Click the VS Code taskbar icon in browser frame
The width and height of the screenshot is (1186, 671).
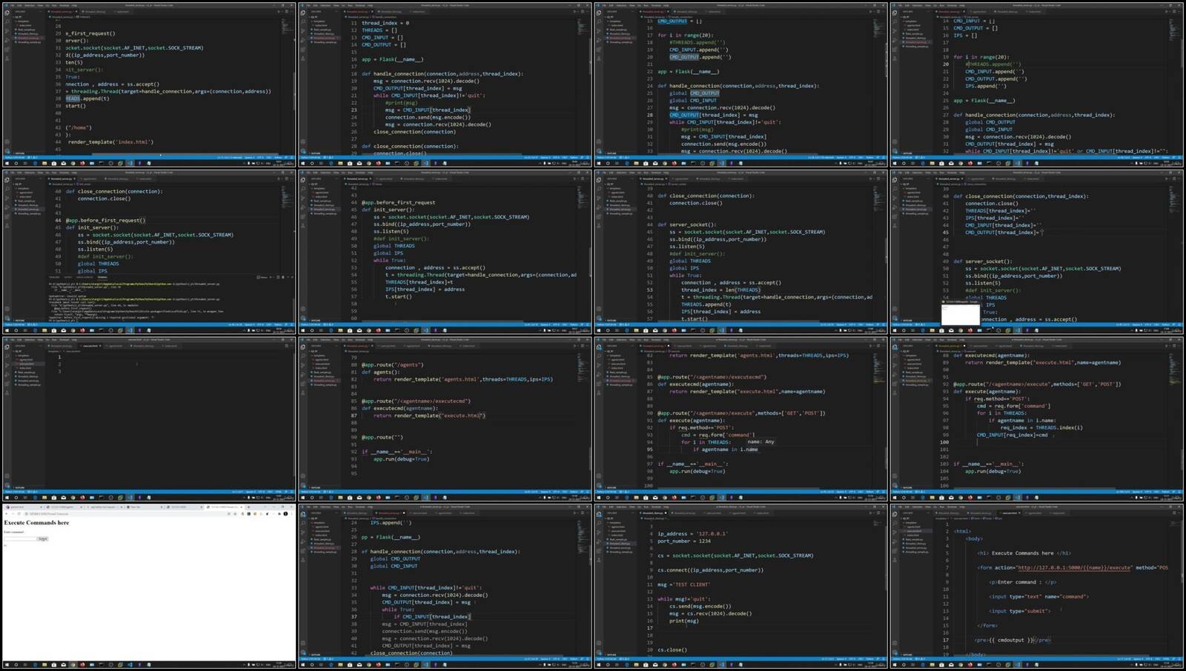[130, 665]
